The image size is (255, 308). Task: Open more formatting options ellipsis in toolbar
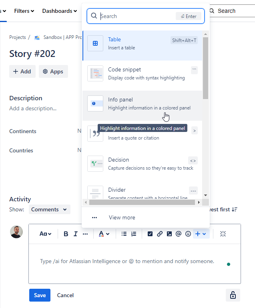click(85, 234)
